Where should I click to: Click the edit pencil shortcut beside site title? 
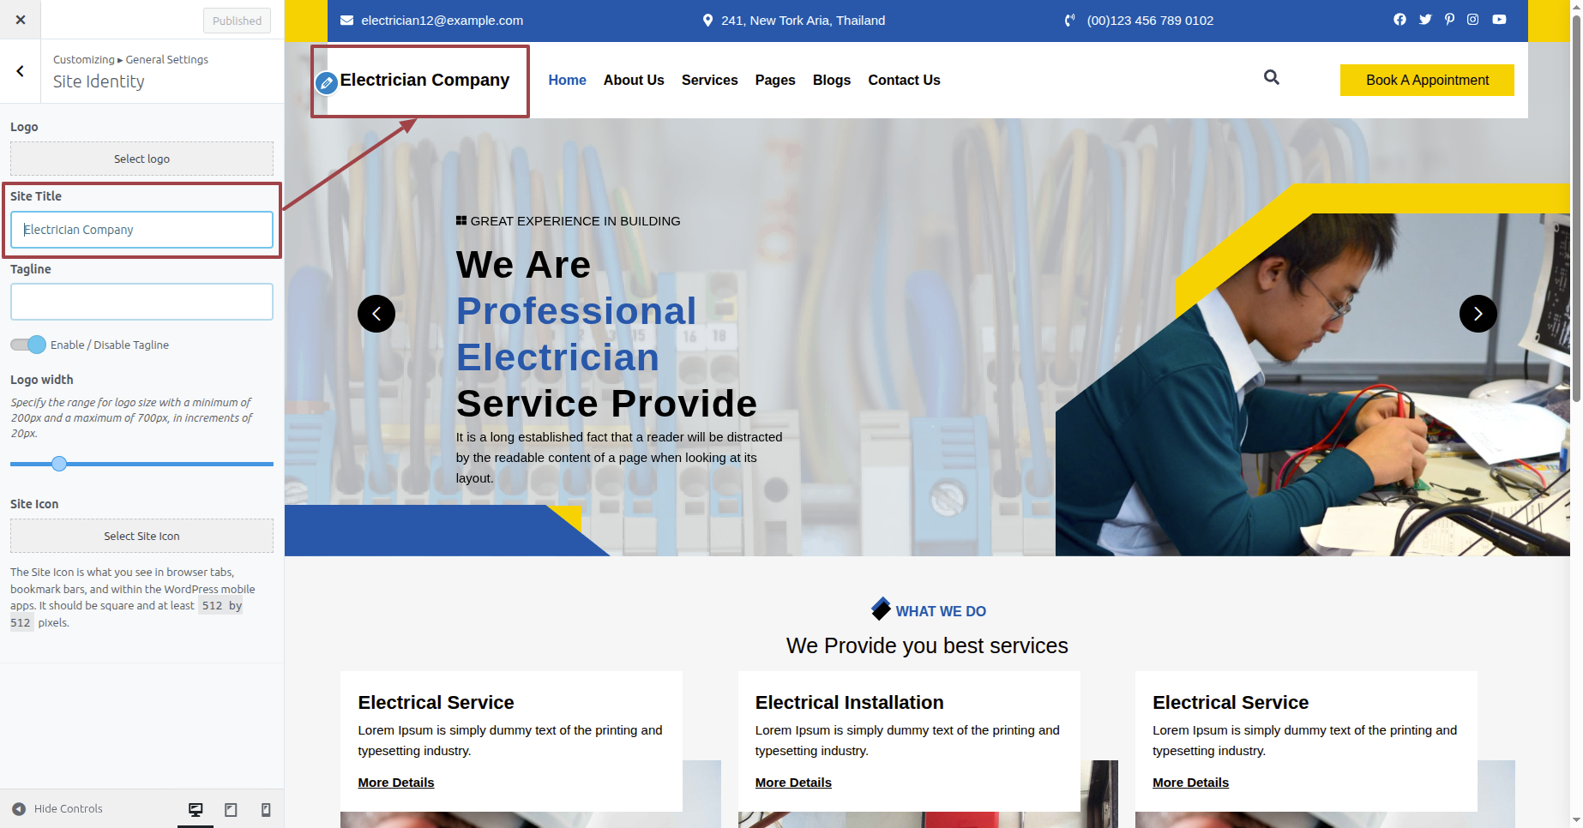326,83
